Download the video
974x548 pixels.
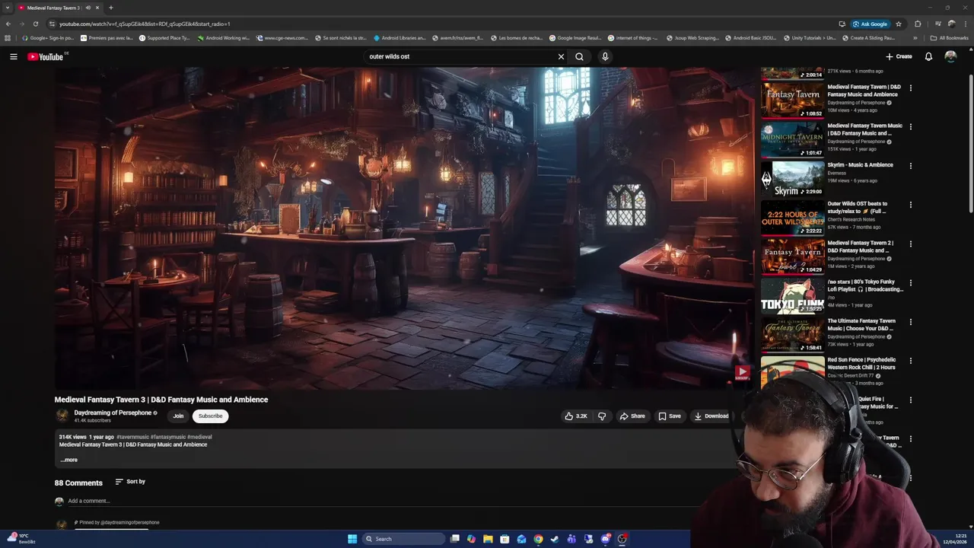coord(711,416)
